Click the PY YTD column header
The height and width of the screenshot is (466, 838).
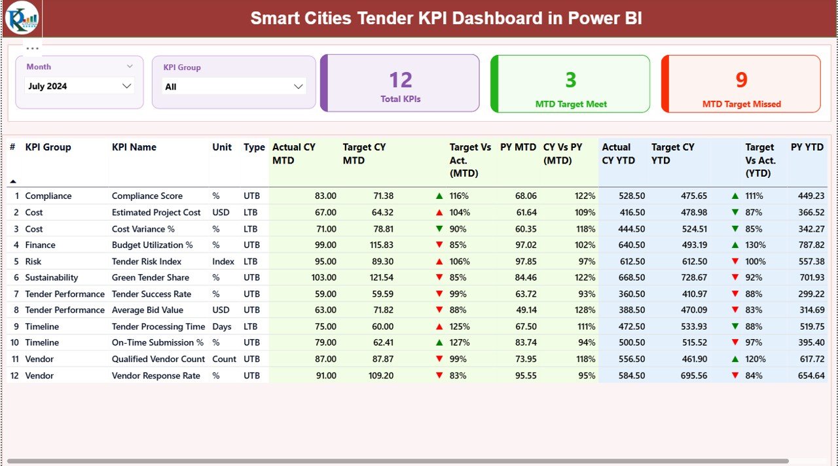[806, 147]
